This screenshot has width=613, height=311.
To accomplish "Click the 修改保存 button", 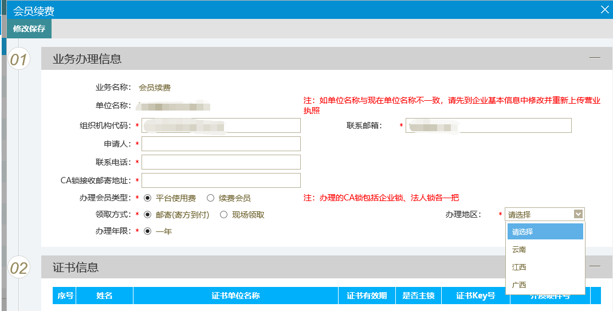I will tap(29, 29).
